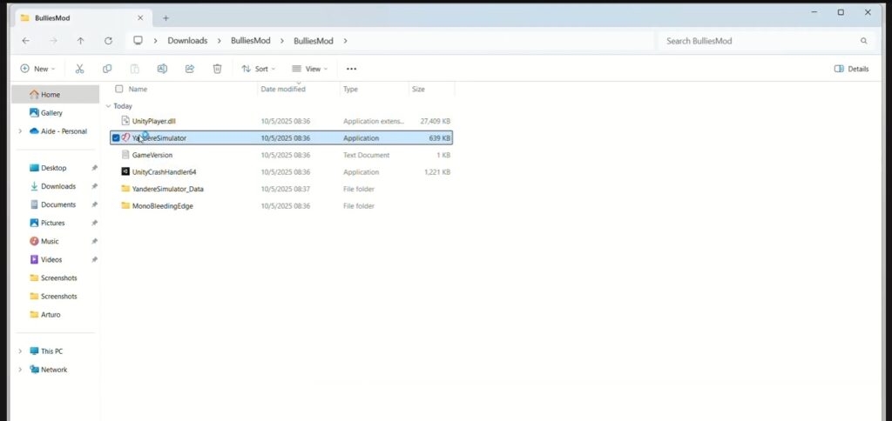
Task: Click the Copy icon in toolbar
Action: click(107, 69)
